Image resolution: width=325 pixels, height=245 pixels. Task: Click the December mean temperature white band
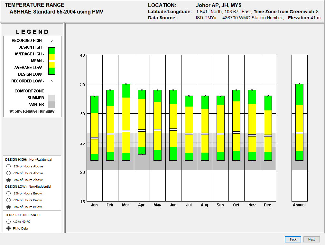point(268,136)
